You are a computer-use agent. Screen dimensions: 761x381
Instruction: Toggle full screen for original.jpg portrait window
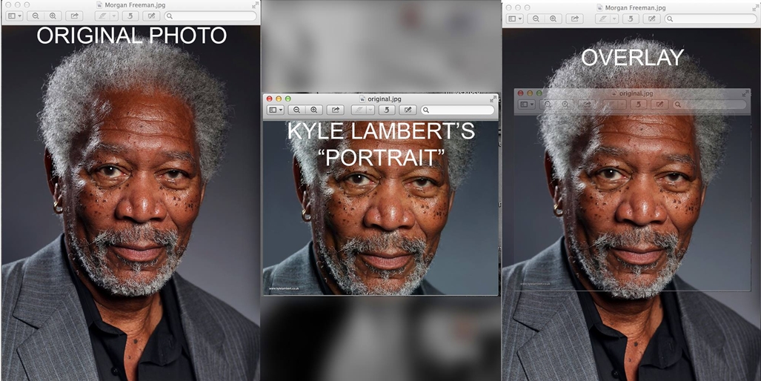pos(494,99)
